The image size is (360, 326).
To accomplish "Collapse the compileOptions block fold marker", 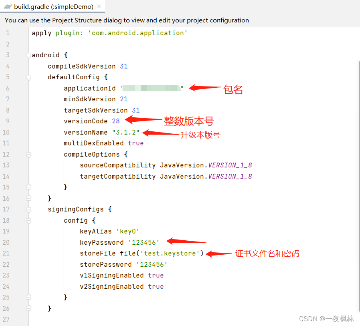I will 29,155.
